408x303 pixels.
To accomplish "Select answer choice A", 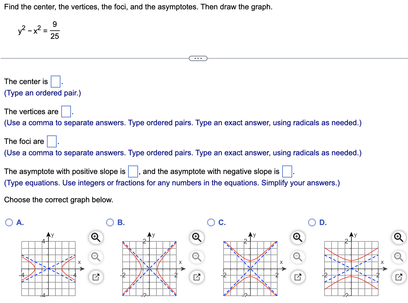I will point(9,222).
